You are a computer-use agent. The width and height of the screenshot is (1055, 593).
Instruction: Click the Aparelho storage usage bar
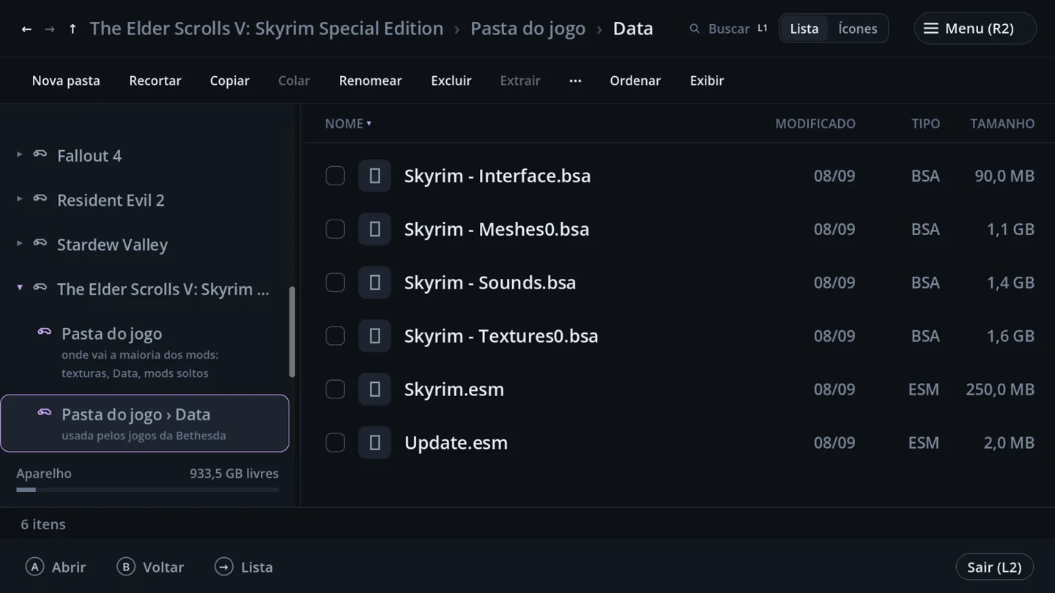tap(147, 489)
